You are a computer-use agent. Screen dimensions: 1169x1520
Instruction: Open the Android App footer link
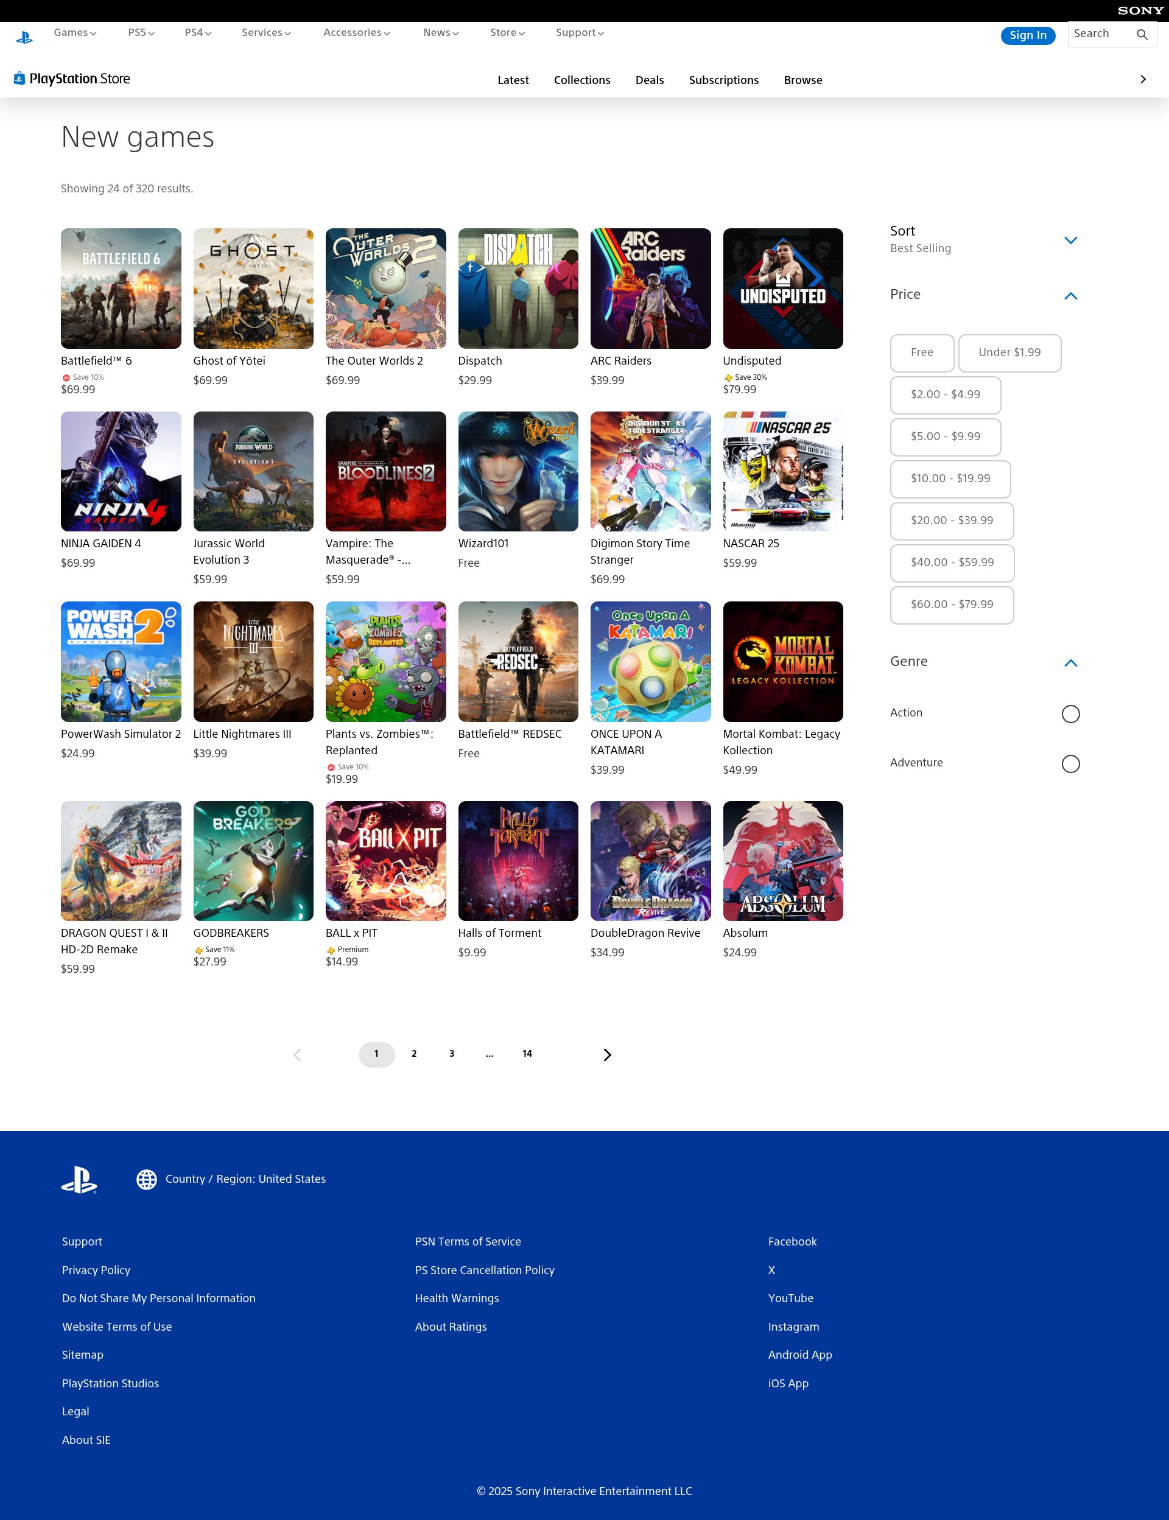[800, 1355]
